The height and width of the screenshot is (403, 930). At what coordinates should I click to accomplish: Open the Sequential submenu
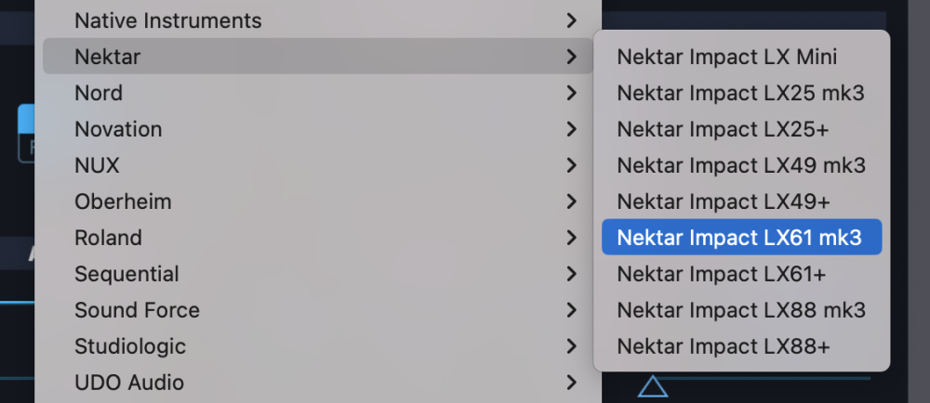126,274
